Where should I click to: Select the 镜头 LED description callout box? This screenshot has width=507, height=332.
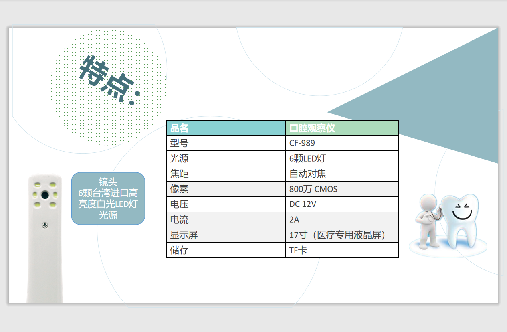[x=108, y=198]
